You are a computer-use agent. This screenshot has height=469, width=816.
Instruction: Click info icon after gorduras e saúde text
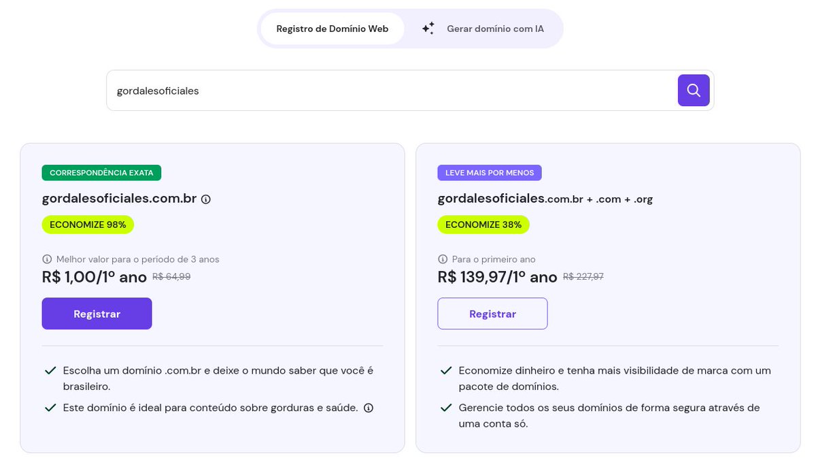(x=369, y=408)
